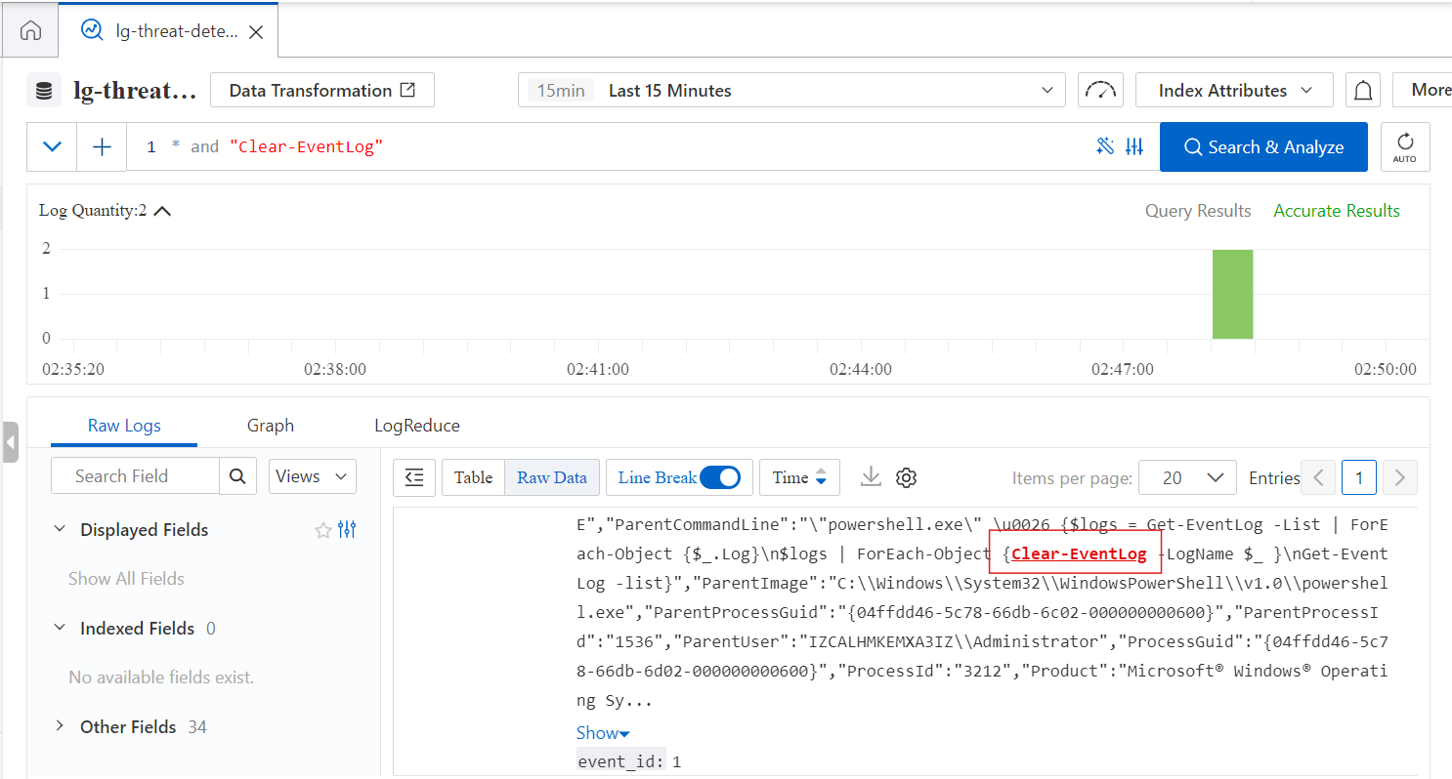Click the collapse field panel icon
Viewport: 1452px width, 779px height.
(414, 477)
